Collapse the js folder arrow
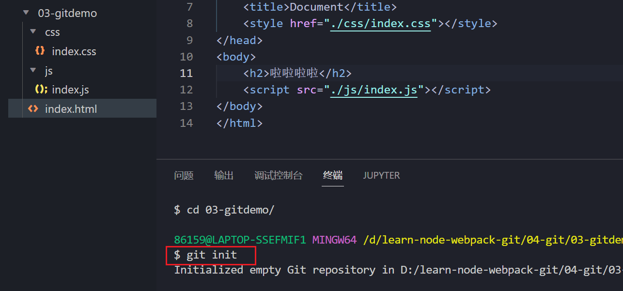623x291 pixels. point(33,70)
